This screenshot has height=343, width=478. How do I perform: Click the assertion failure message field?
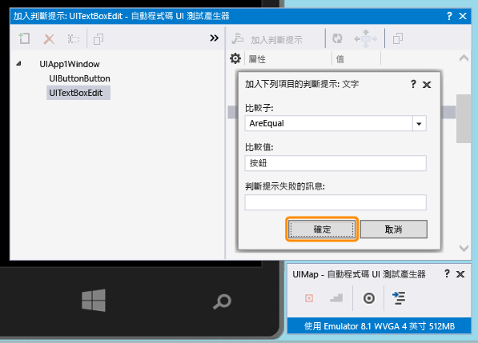click(x=335, y=202)
